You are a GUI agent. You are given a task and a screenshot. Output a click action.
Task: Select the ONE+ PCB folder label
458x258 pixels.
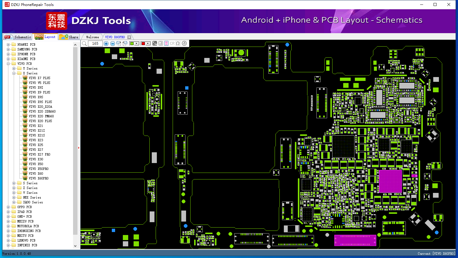(x=24, y=216)
